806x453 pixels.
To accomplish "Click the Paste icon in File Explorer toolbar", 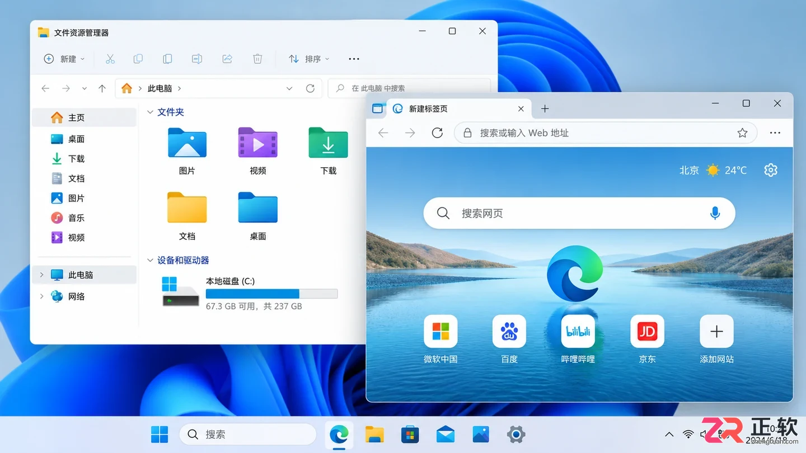I will tap(167, 59).
